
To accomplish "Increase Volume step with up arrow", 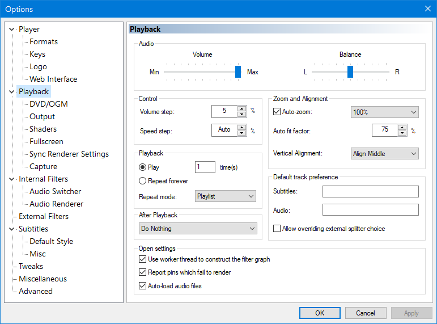I will pos(242,109).
